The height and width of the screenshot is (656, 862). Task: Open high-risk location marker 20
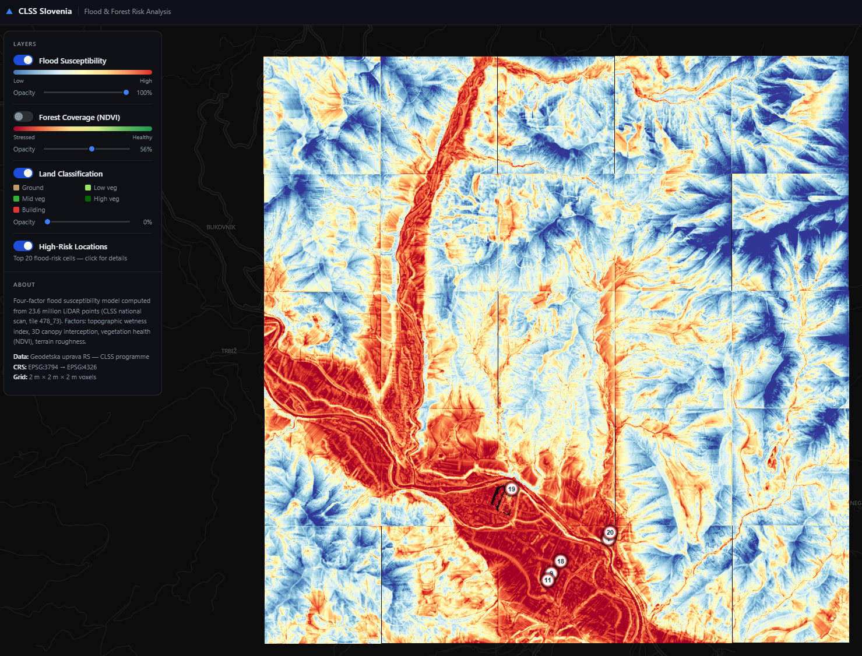[610, 532]
